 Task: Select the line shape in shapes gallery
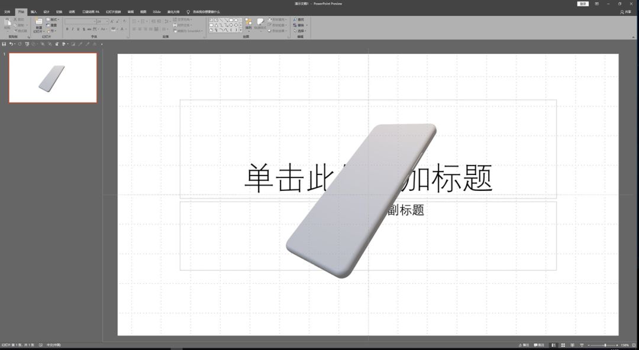pos(221,20)
